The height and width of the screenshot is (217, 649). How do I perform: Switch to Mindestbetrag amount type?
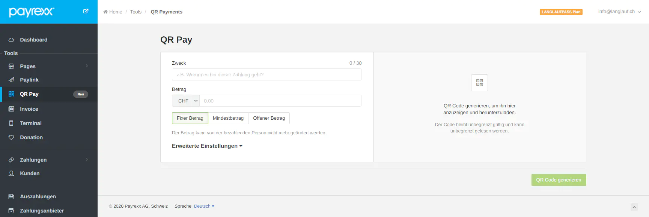[x=228, y=118]
